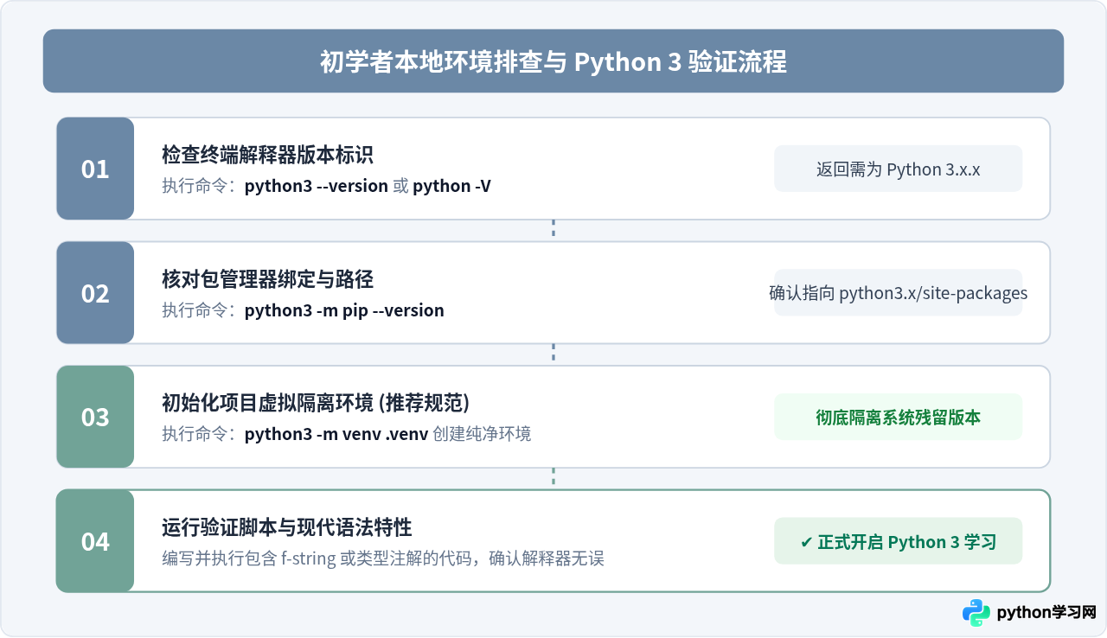
Task: Select the python3 -m pip --version command line
Action: pos(303,310)
